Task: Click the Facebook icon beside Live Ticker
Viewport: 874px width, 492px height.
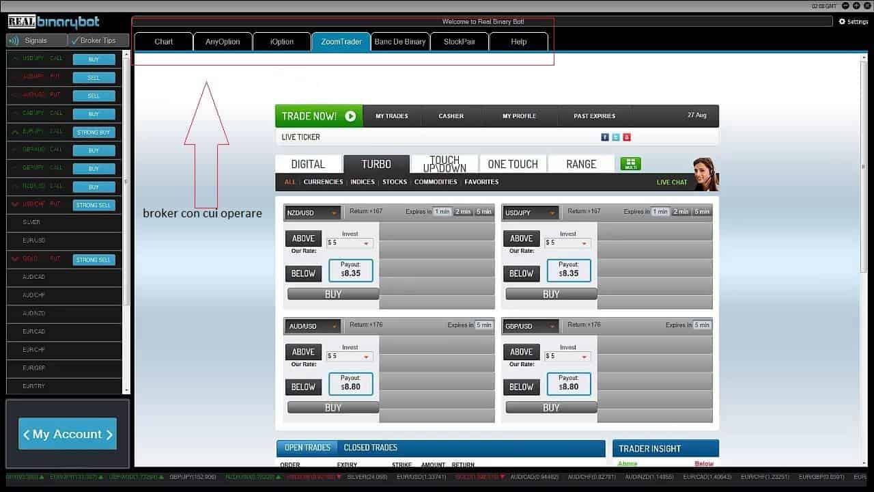Action: 605,137
